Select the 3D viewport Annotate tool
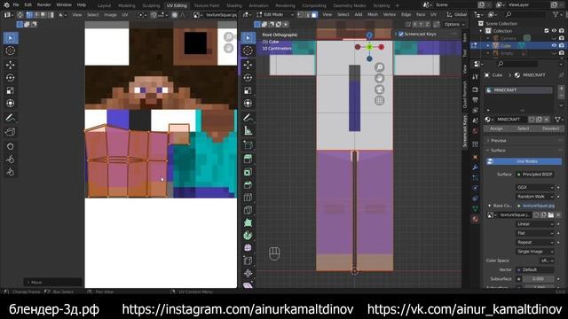The width and height of the screenshot is (568, 319). point(248,118)
